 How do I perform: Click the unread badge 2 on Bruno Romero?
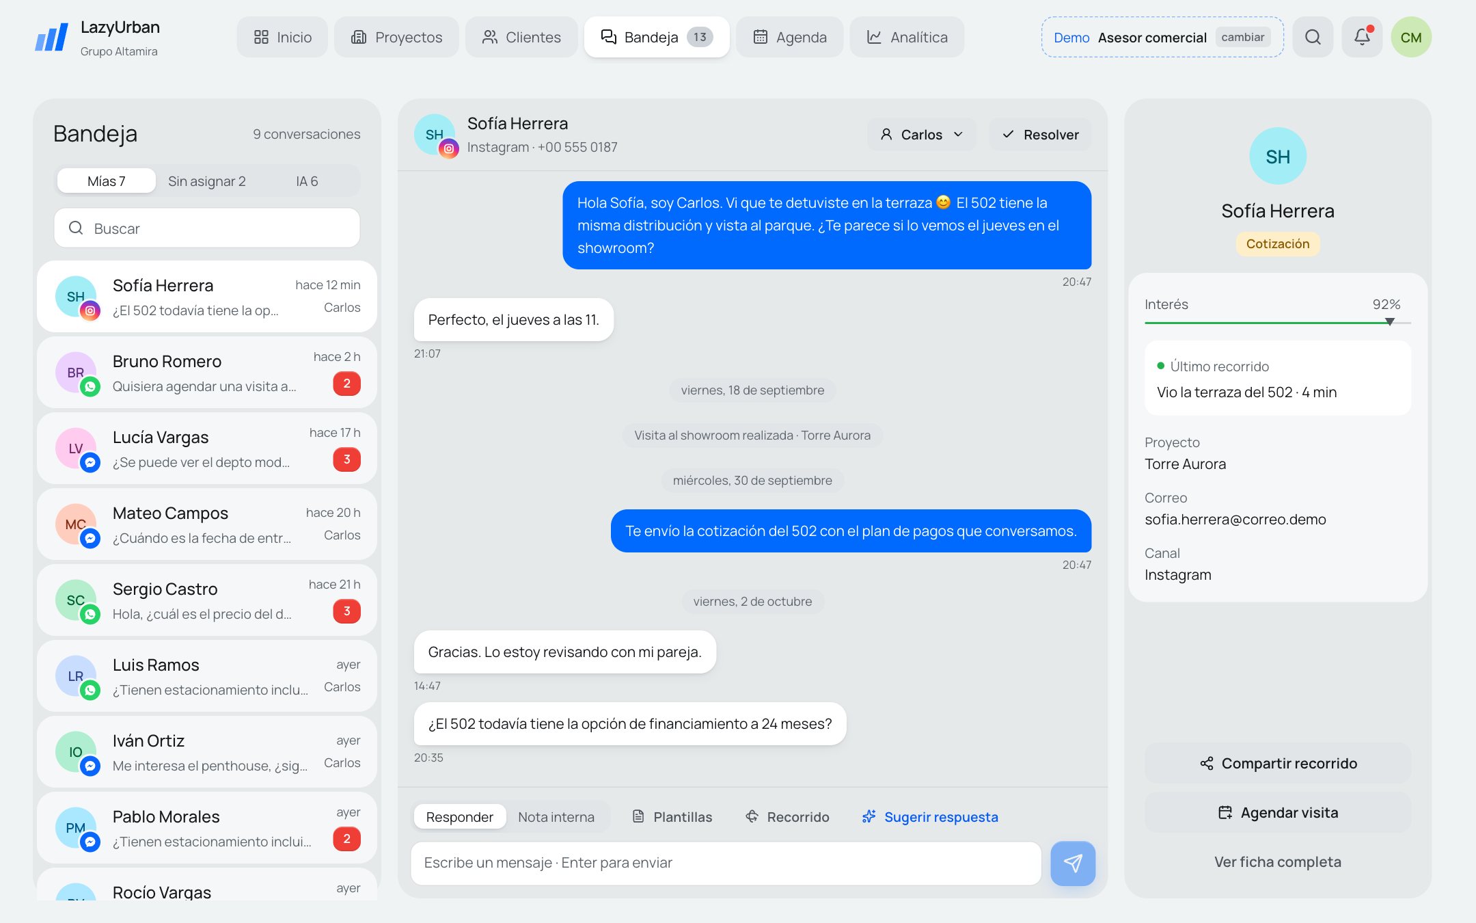(346, 383)
